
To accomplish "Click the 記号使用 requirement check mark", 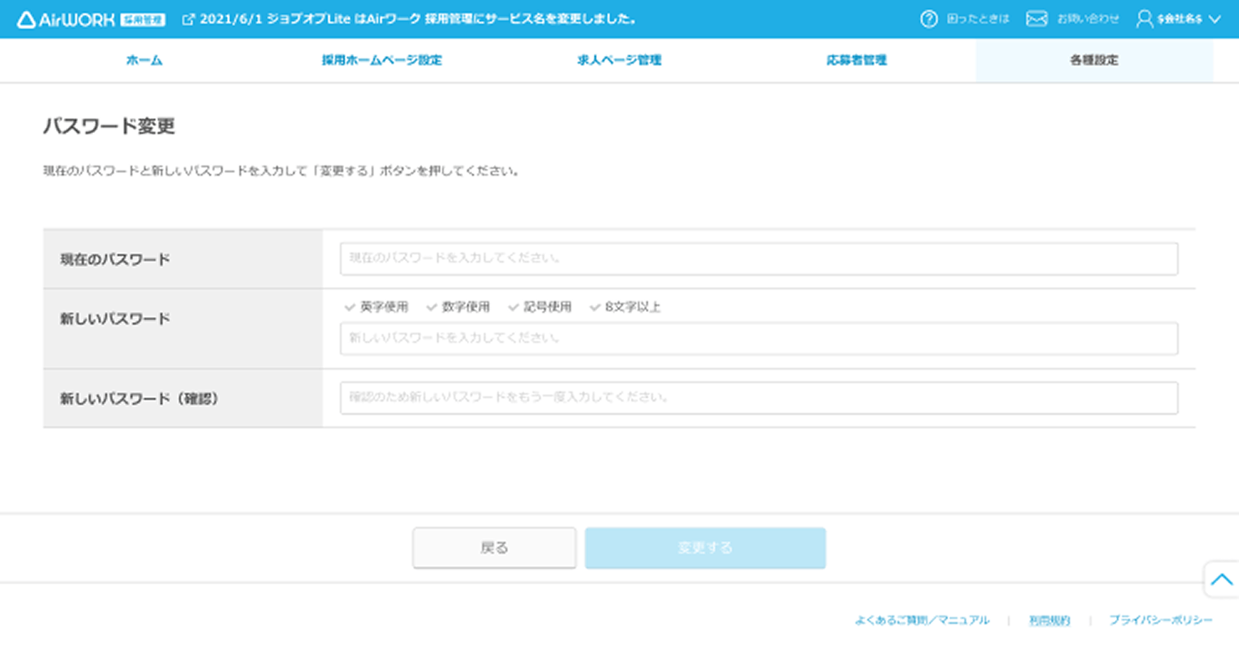I will [x=514, y=307].
